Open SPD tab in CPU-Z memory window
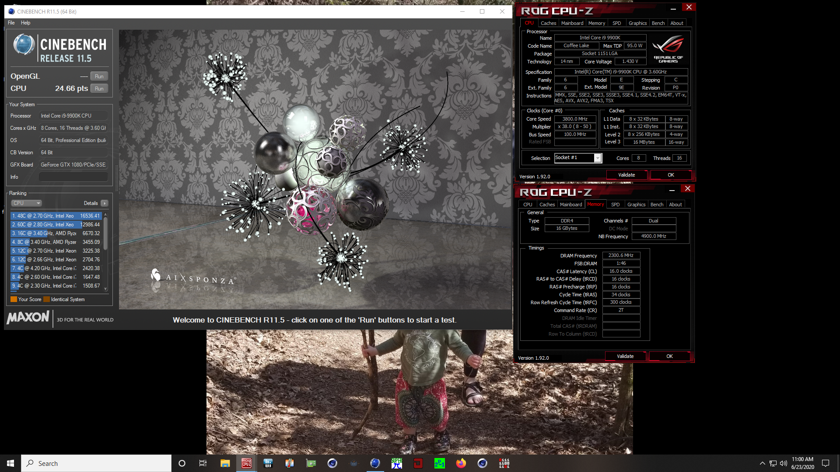840x472 pixels. point(615,205)
